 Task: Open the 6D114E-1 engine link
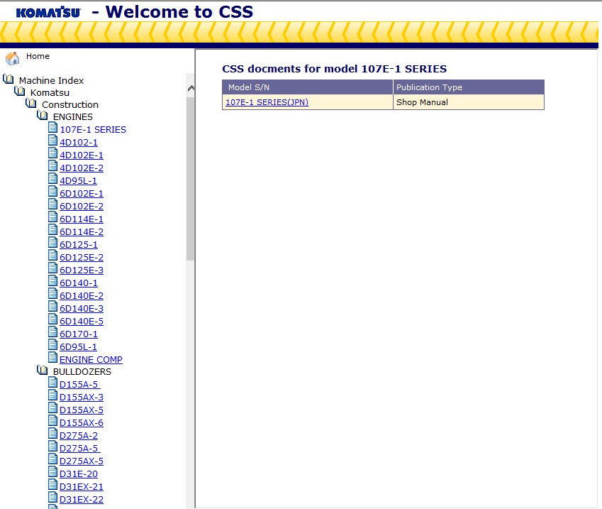[x=82, y=219]
